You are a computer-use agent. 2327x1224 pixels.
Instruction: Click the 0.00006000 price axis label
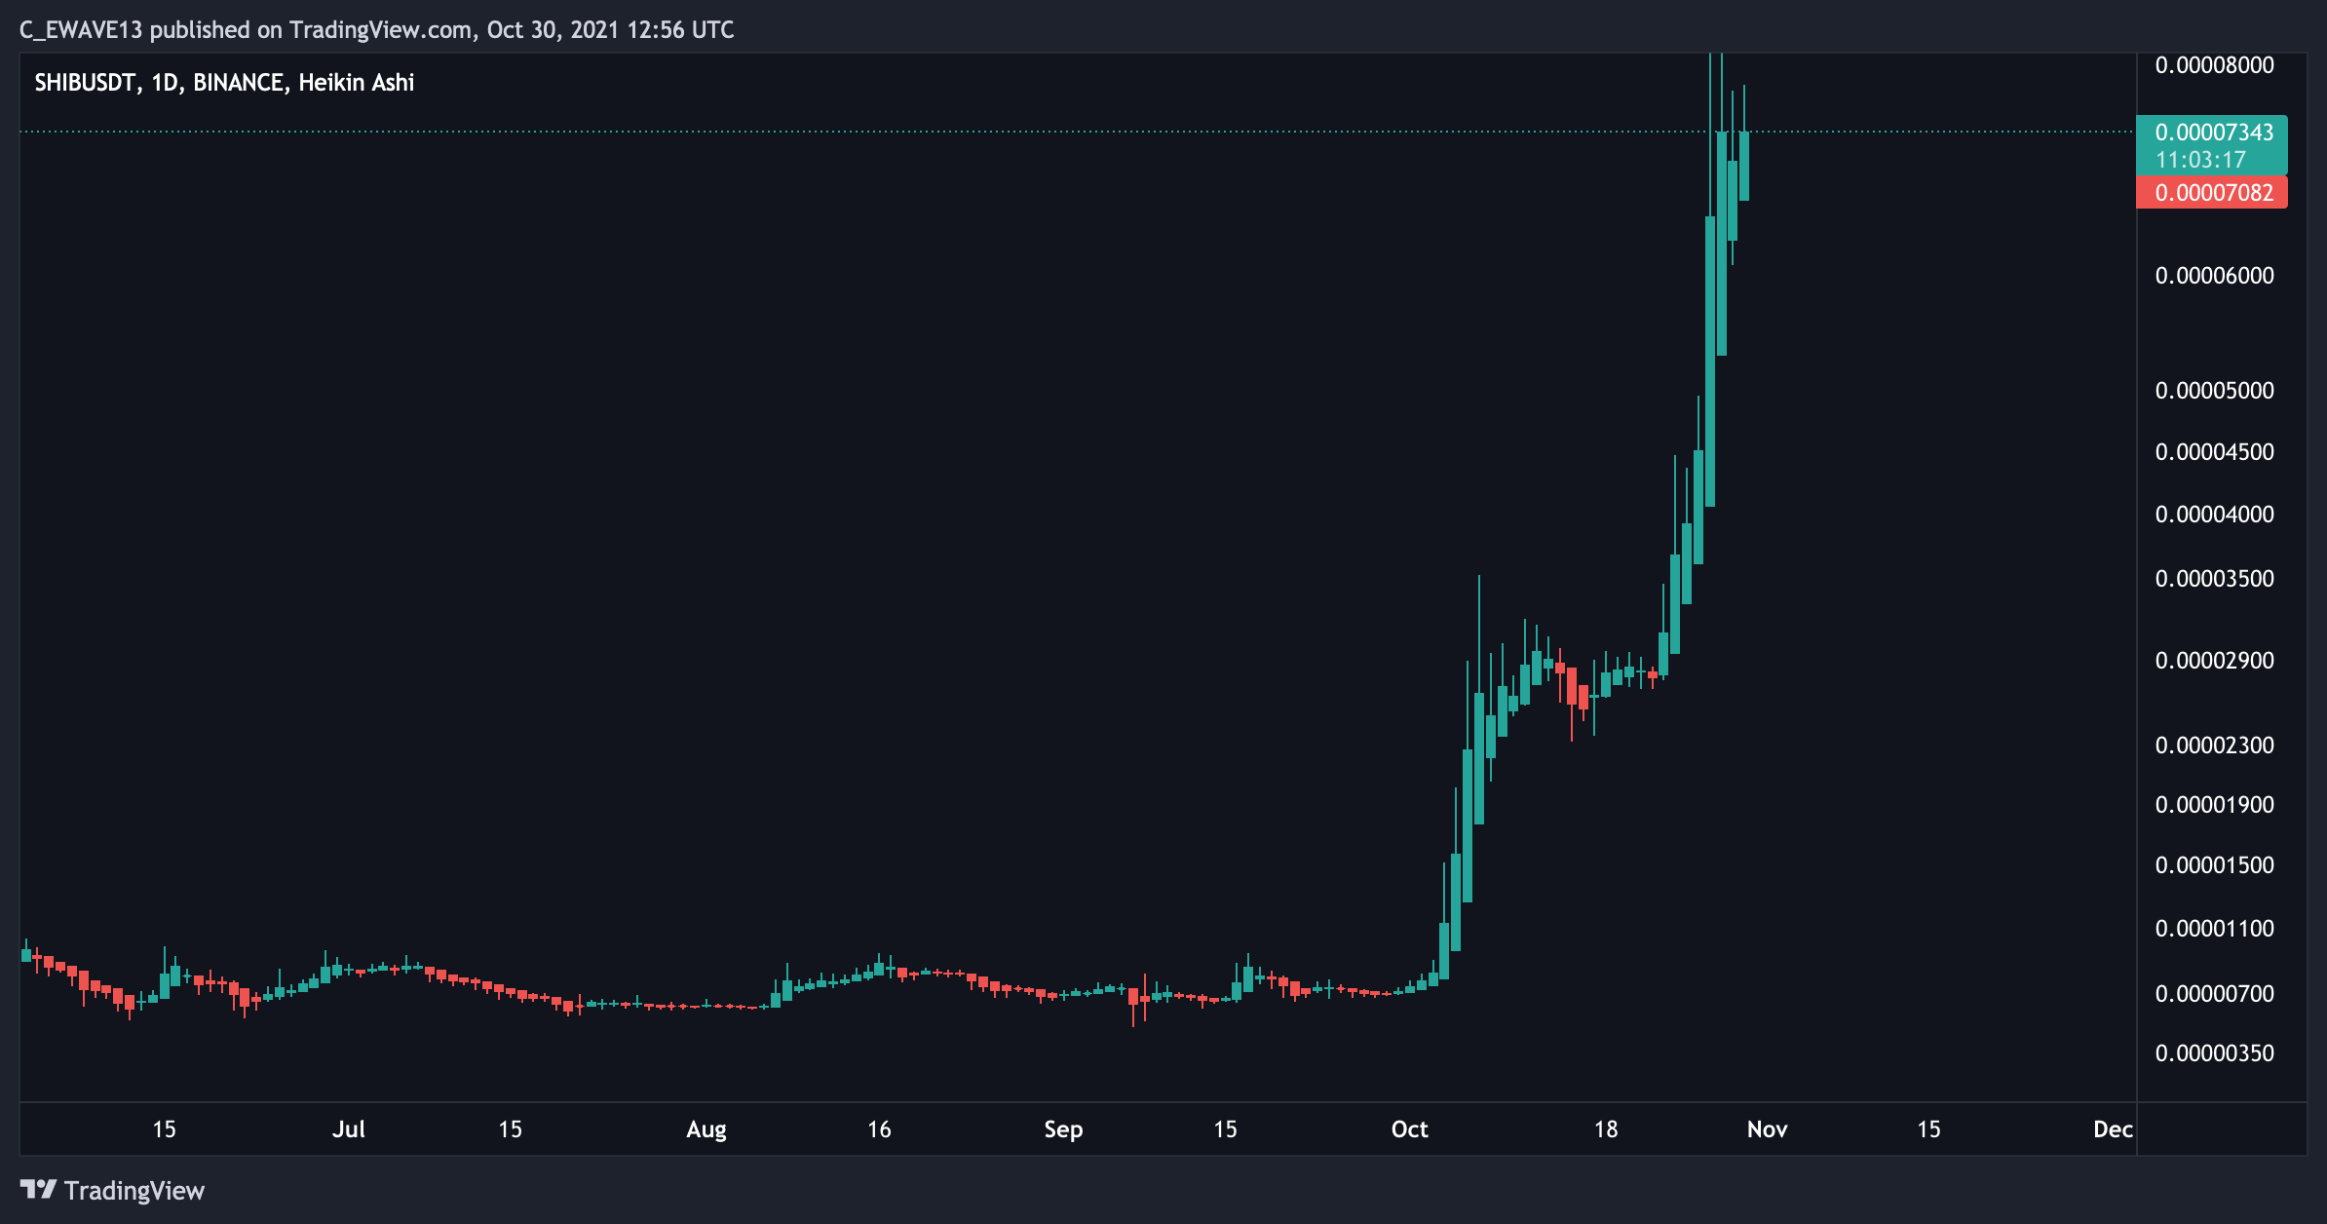coord(2214,276)
